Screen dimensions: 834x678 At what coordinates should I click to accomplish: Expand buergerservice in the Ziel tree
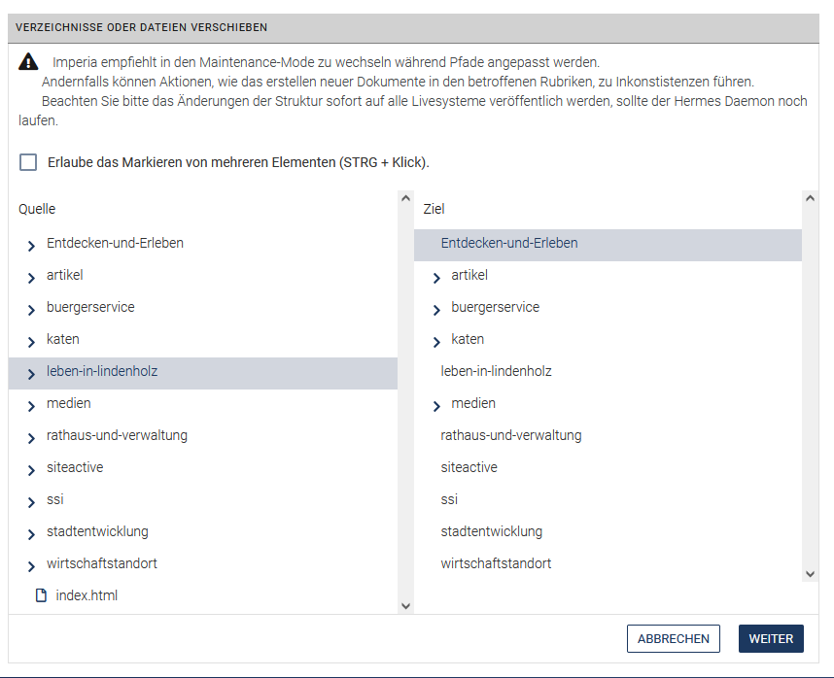[x=436, y=310]
